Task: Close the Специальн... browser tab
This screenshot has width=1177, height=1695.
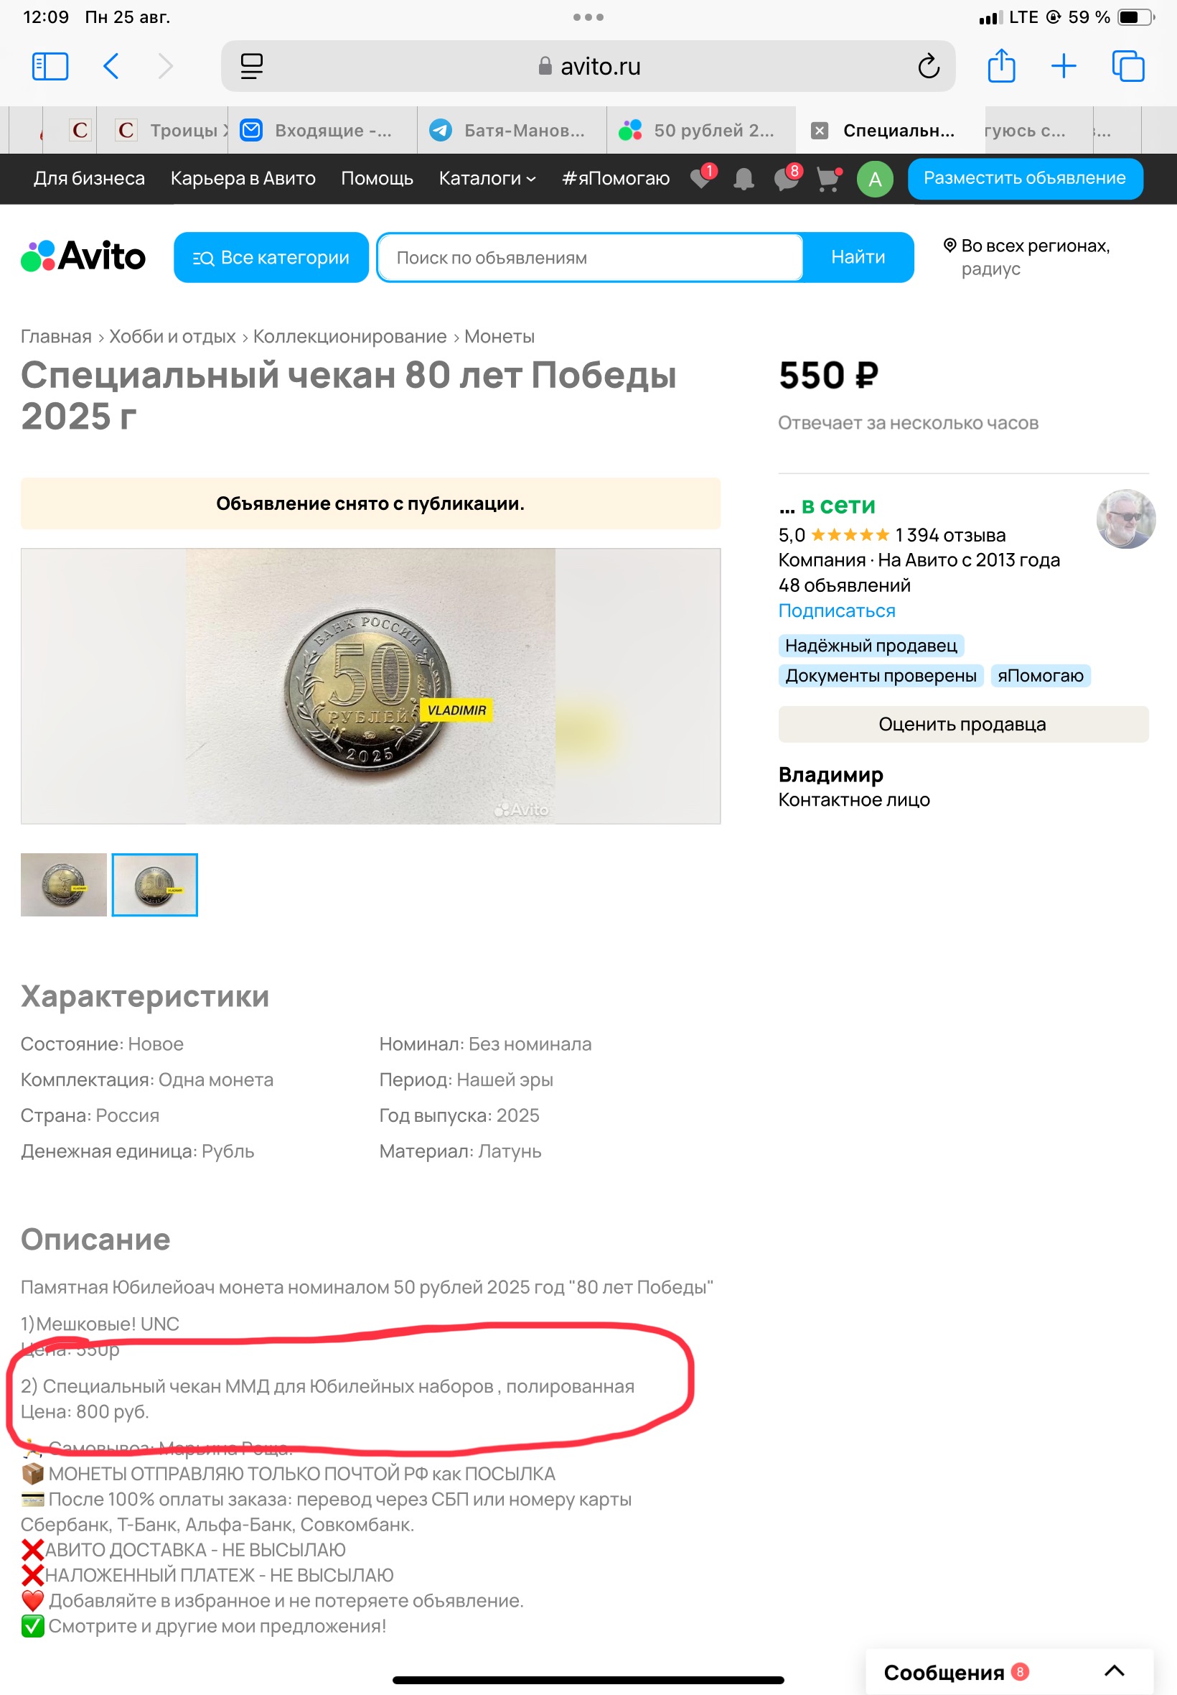Action: pos(820,131)
